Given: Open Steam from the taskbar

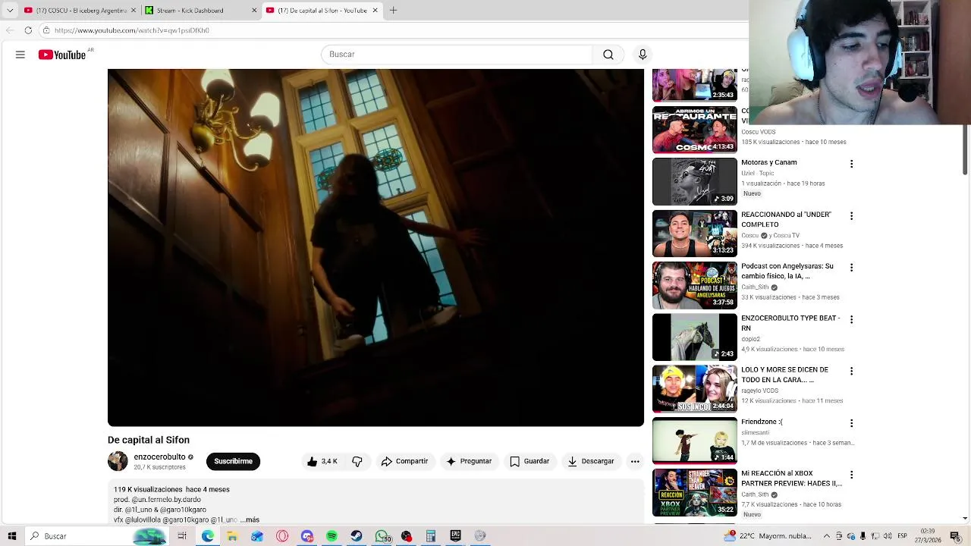Looking at the screenshot, I should [357, 536].
